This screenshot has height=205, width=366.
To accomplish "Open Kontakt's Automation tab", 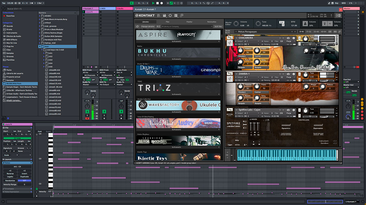I will pyautogui.click(x=212, y=22).
